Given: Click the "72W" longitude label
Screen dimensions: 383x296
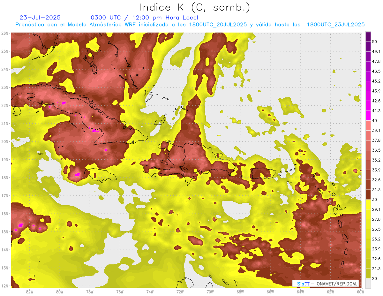Looking at the screenshot, I should click(180, 292).
